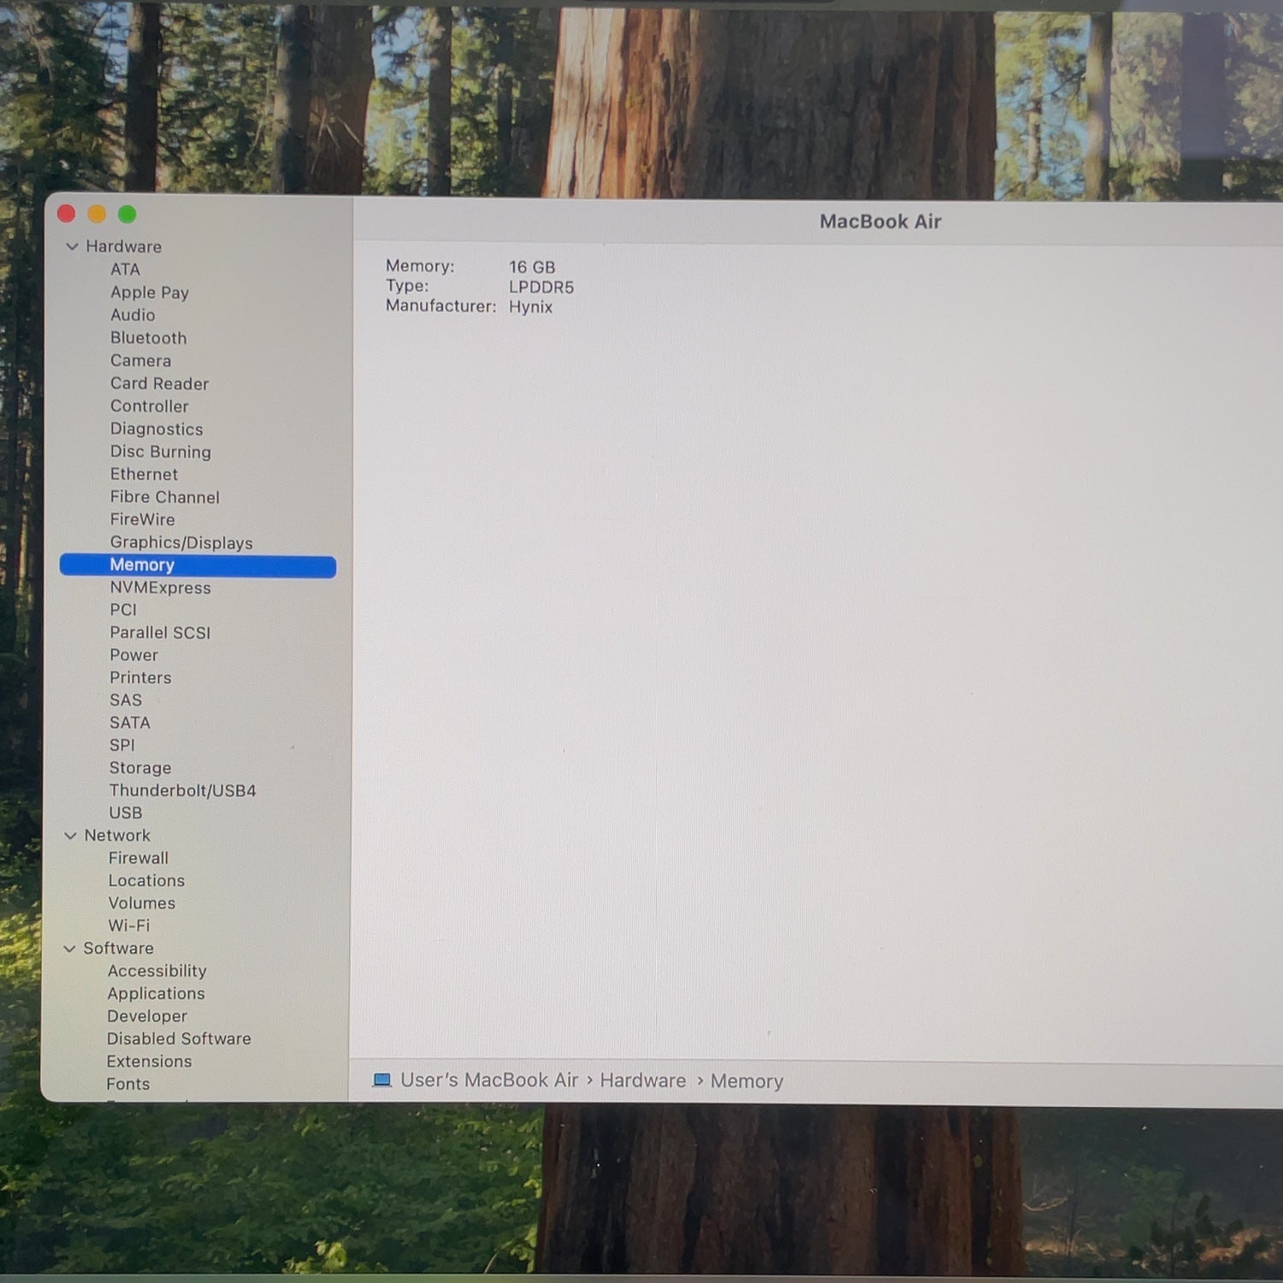The height and width of the screenshot is (1283, 1283).
Task: Open the USB entry
Action: tap(126, 813)
